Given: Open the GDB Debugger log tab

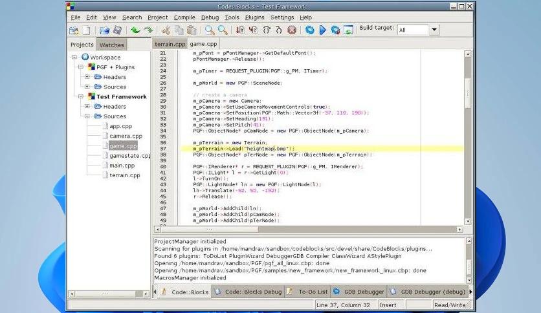Looking at the screenshot, I should (359, 292).
